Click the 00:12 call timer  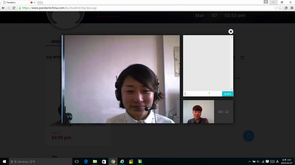(224, 112)
